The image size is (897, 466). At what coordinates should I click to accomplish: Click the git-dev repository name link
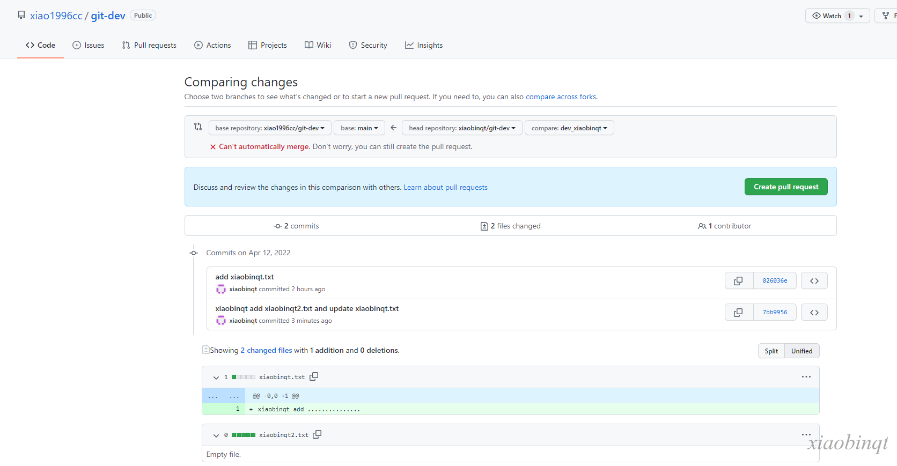pyautogui.click(x=108, y=16)
